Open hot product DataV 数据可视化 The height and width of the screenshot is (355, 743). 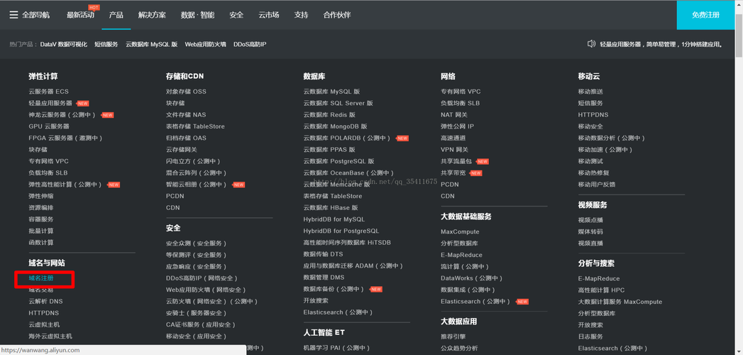pos(64,44)
